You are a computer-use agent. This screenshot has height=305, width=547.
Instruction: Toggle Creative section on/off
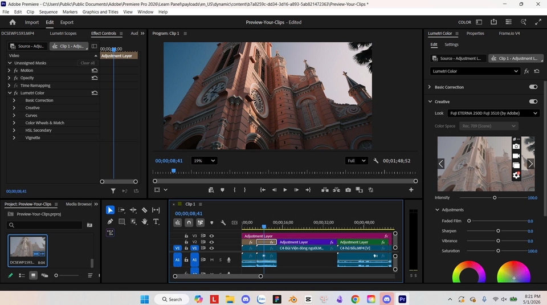[533, 101]
